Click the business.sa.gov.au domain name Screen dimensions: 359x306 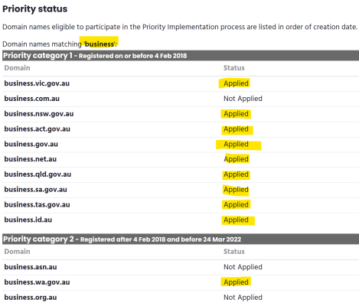[35, 190]
